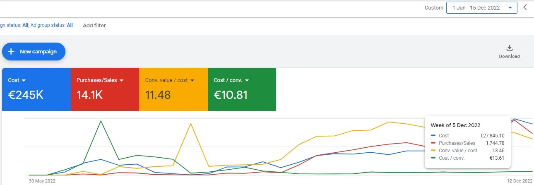Image resolution: width=534 pixels, height=185 pixels.
Task: Click the 12 Dec 2022 axis label
Action: point(520,181)
